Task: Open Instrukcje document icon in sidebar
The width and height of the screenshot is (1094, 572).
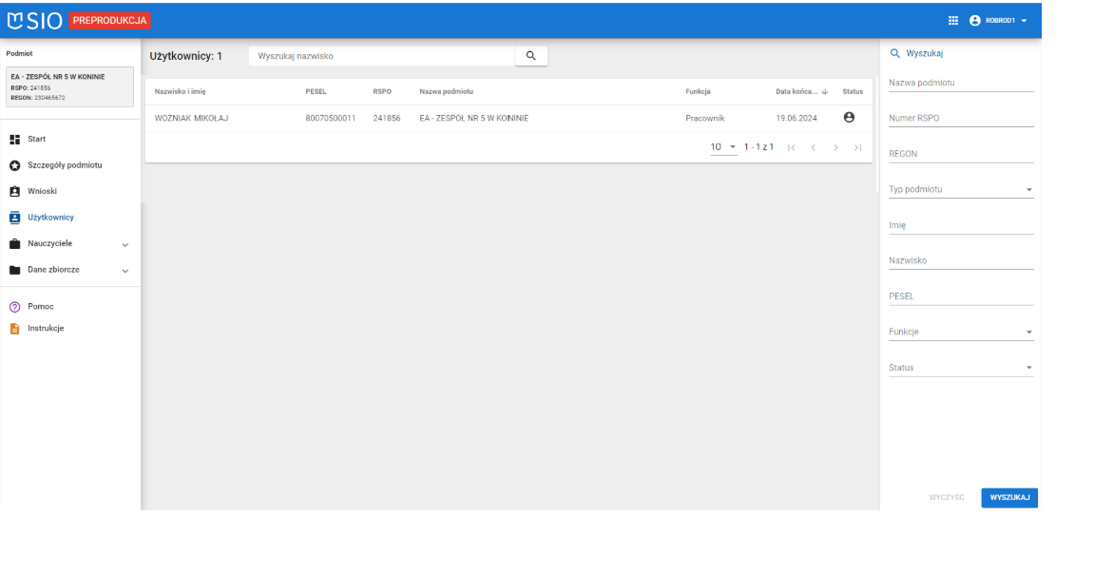Action: tap(14, 329)
